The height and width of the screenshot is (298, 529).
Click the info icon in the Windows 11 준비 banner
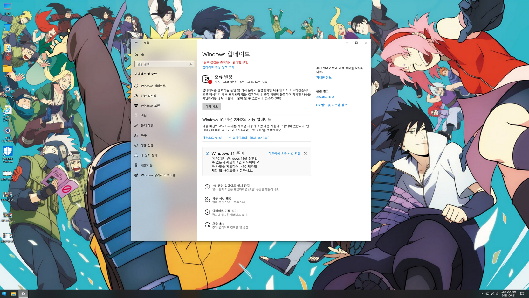(207, 153)
